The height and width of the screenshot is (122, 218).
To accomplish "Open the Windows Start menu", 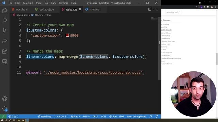I will (x=2, y=120).
